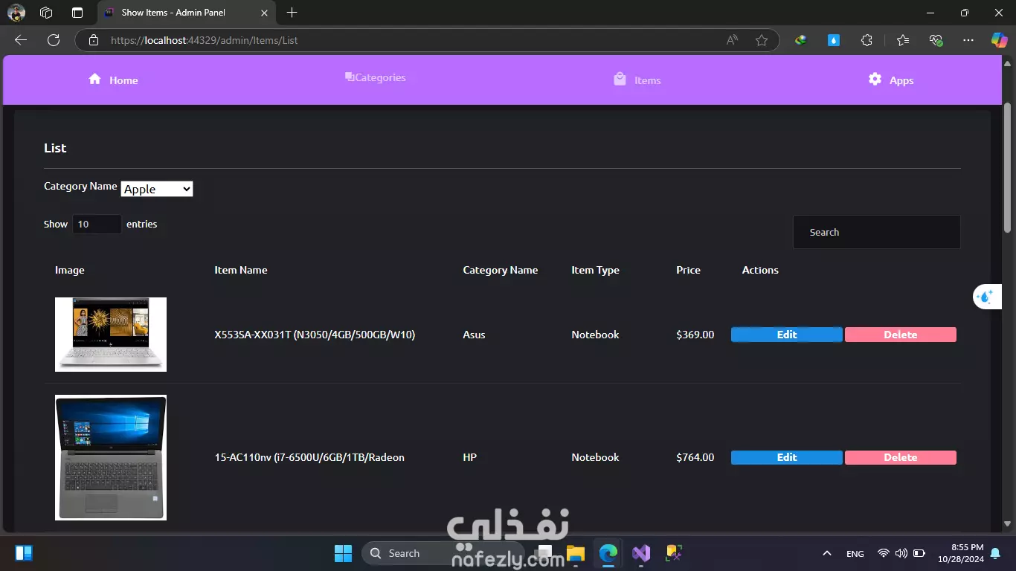1016x571 pixels.
Task: Click the Show entries number field
Action: tap(97, 224)
